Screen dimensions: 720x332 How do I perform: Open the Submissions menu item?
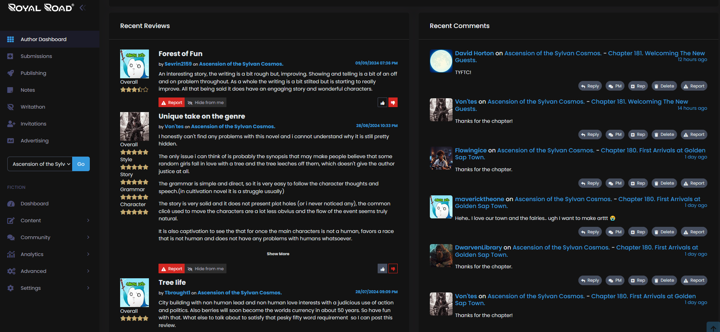(36, 56)
